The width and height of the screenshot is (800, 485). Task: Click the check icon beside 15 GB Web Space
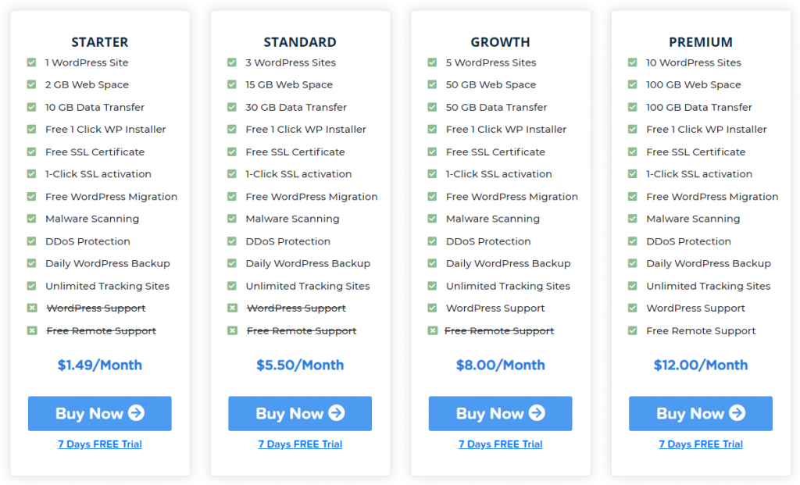click(232, 84)
